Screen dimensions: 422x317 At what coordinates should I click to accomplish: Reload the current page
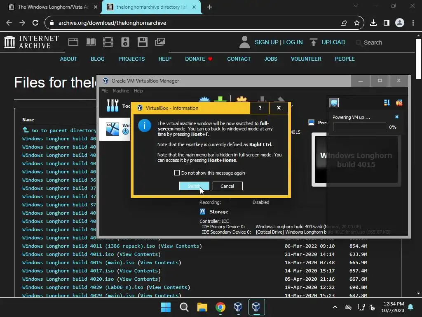35,23
